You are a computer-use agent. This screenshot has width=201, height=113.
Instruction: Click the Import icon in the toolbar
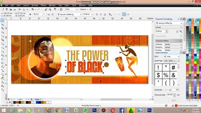tap(46, 9)
